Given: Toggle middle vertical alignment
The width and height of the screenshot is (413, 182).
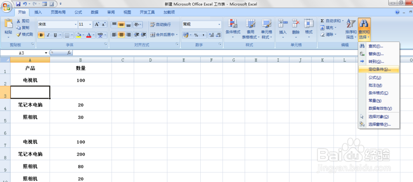Looking at the screenshot, I should (121, 24).
